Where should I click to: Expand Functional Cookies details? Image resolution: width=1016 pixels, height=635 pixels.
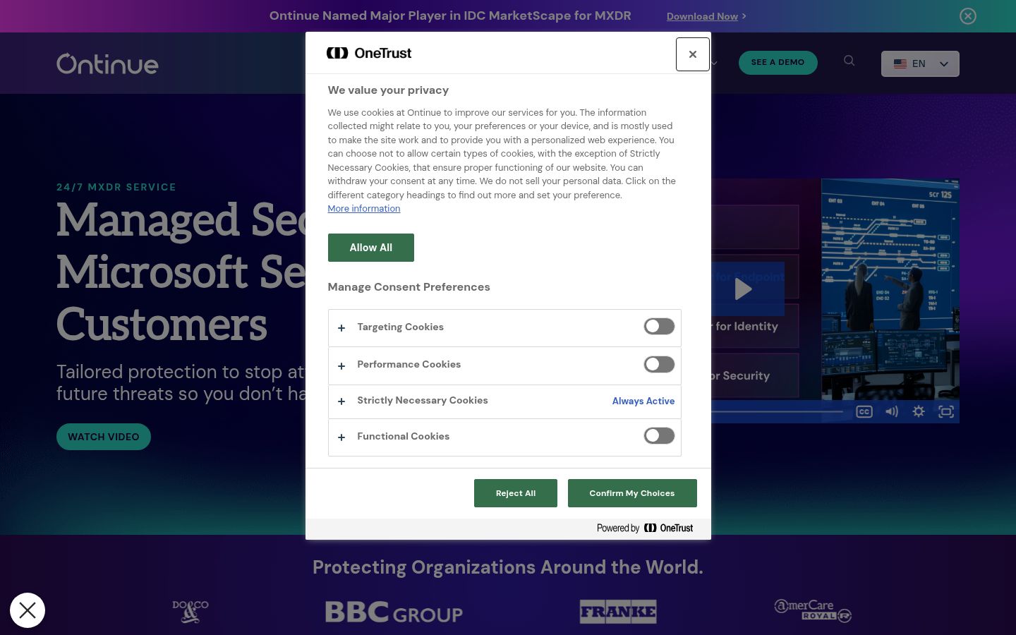pos(341,437)
